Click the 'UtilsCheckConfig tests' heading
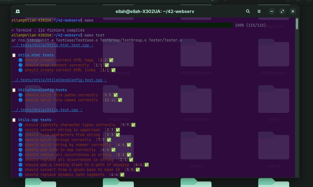The width and height of the screenshot is (313, 187). 43,90
